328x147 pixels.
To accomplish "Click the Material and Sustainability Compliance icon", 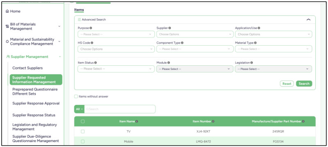I will point(7,41).
